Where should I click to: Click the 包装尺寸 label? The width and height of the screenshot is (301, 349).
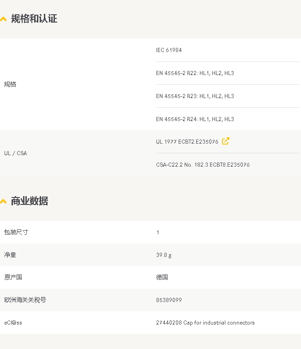pyautogui.click(x=16, y=232)
